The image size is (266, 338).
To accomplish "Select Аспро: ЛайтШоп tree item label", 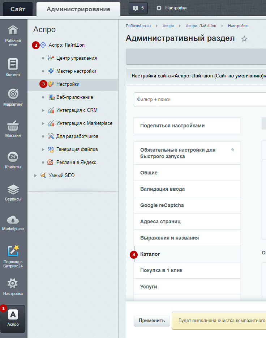I will [66, 45].
